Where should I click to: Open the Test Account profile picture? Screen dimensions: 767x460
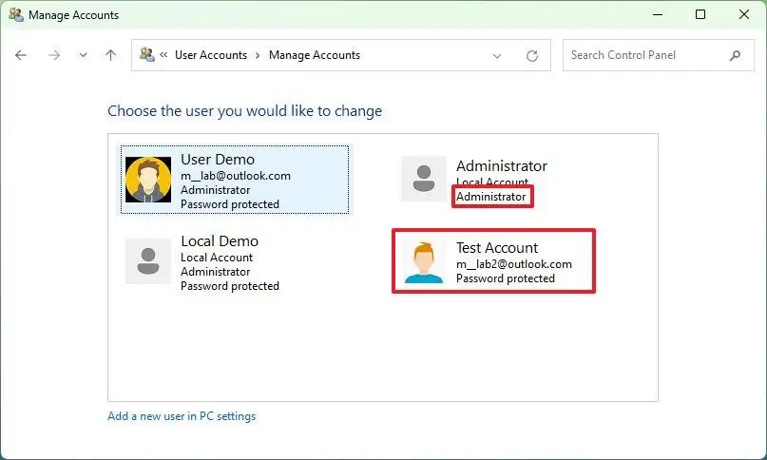pyautogui.click(x=424, y=261)
